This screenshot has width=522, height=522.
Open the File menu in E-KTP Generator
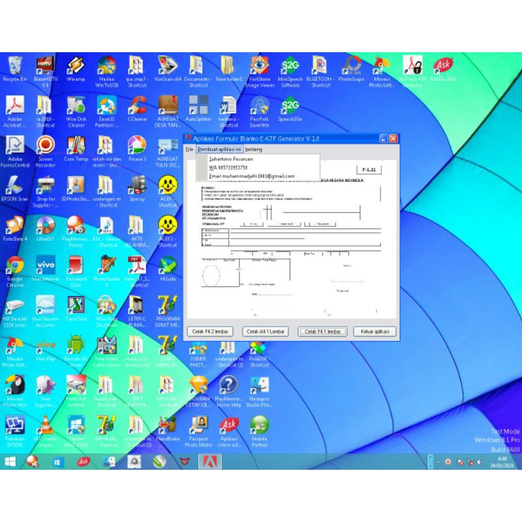(x=189, y=149)
